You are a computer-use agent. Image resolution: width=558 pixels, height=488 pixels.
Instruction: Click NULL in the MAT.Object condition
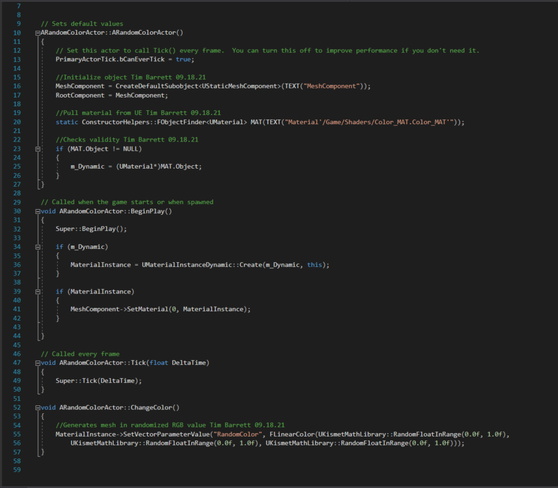click(130, 148)
